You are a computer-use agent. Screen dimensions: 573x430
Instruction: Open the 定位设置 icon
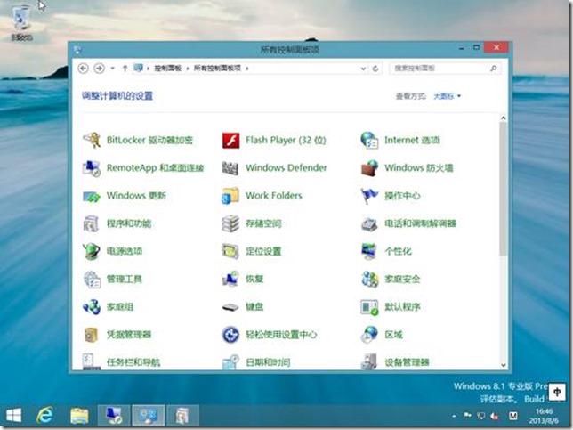[230, 251]
